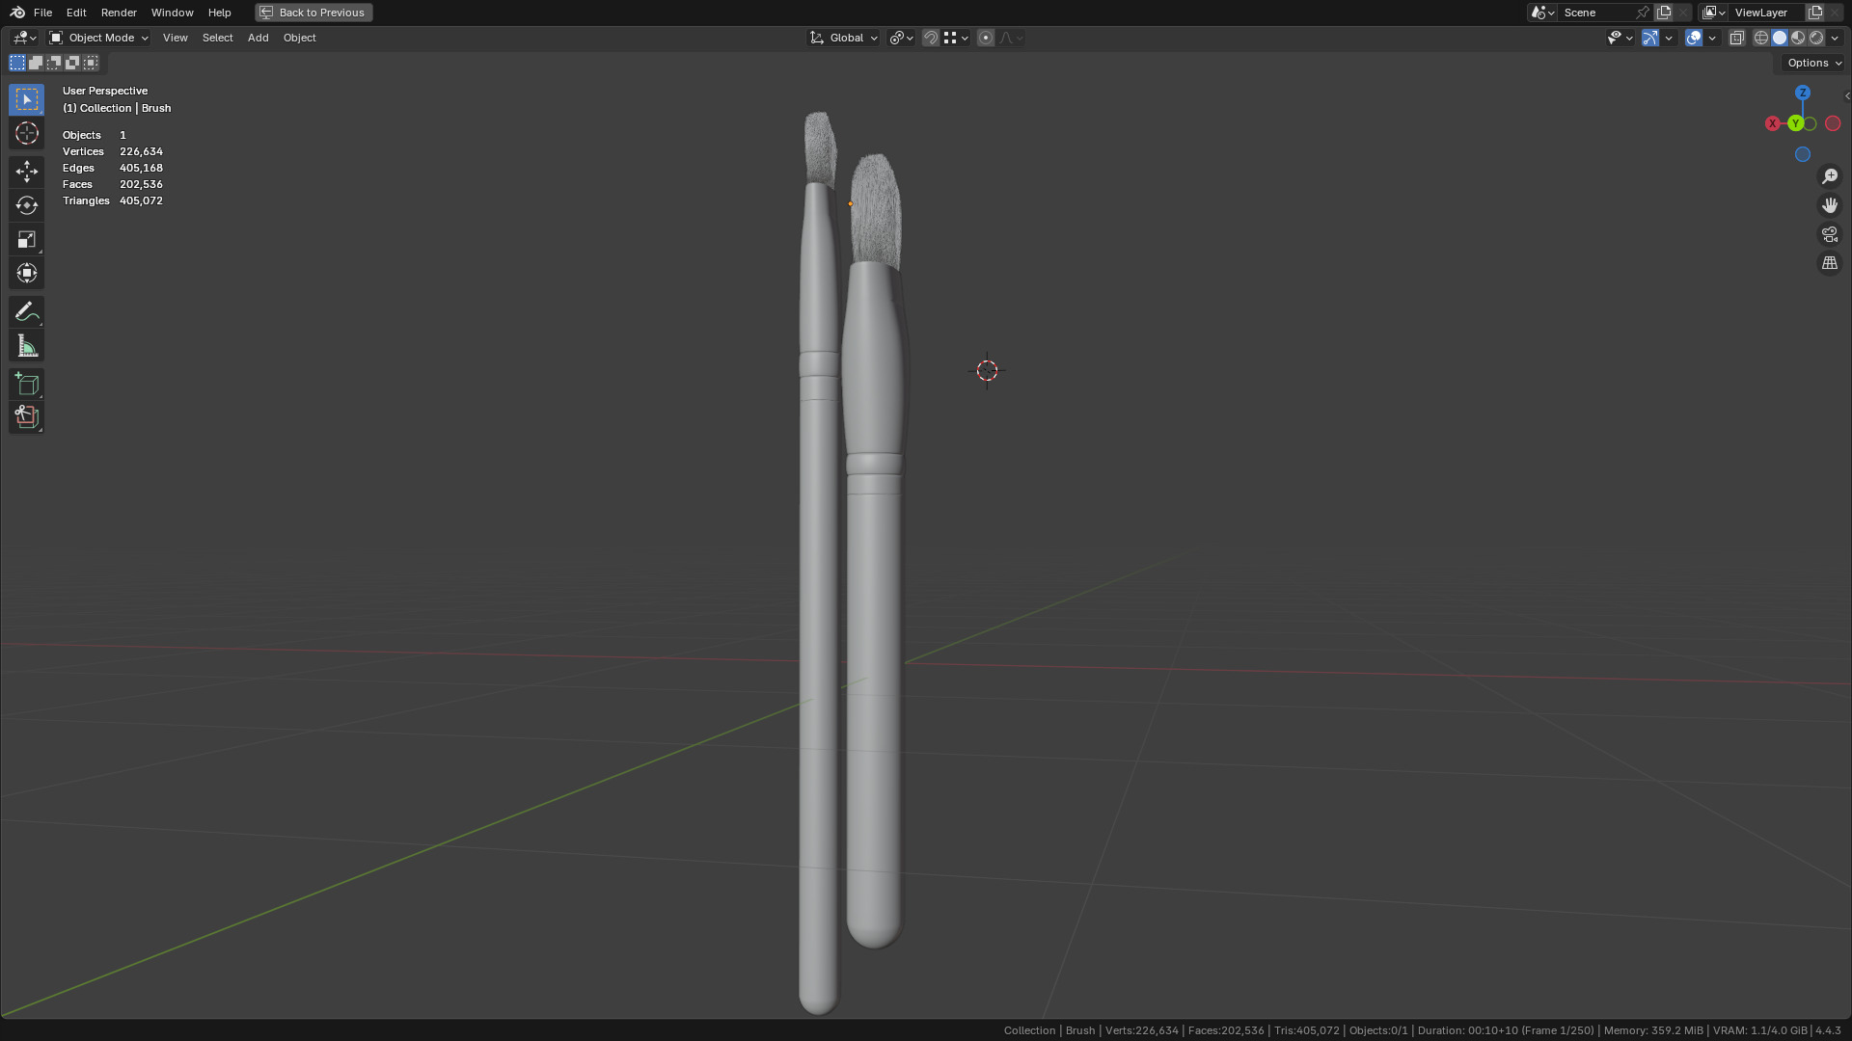The image size is (1852, 1041).
Task: Toggle viewport overlays display
Action: point(1694,38)
